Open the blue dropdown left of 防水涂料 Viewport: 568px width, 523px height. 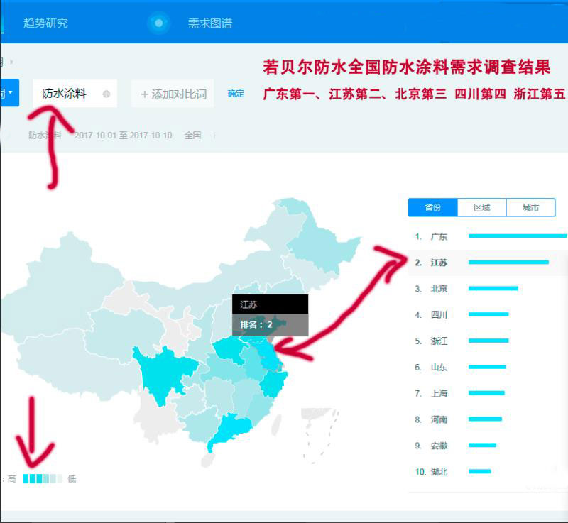(x=9, y=93)
